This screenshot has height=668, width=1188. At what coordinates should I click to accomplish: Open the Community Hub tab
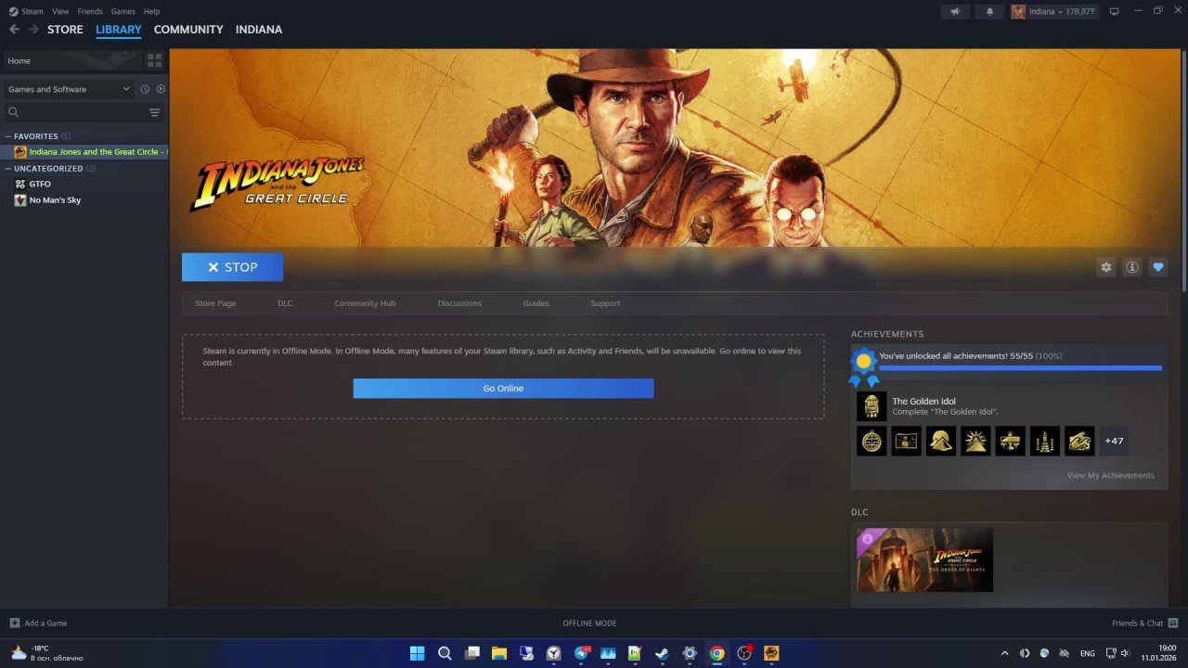(x=365, y=303)
